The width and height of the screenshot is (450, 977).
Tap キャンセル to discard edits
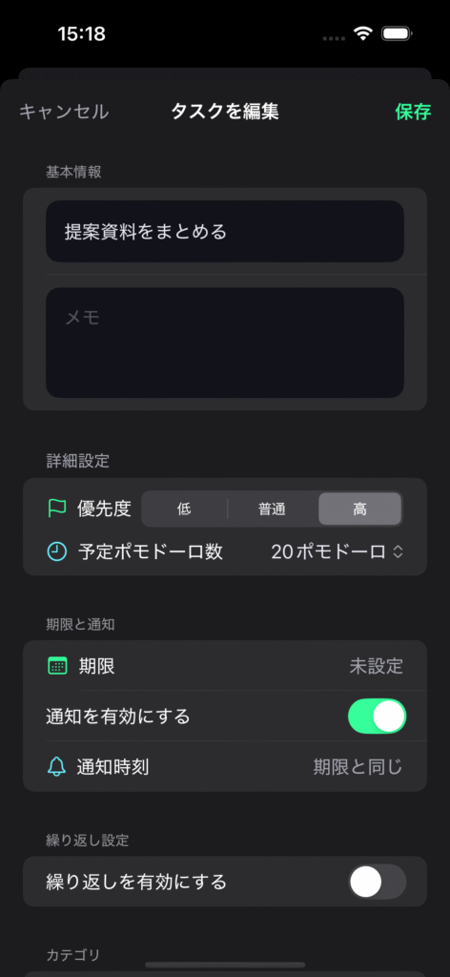[x=64, y=112]
